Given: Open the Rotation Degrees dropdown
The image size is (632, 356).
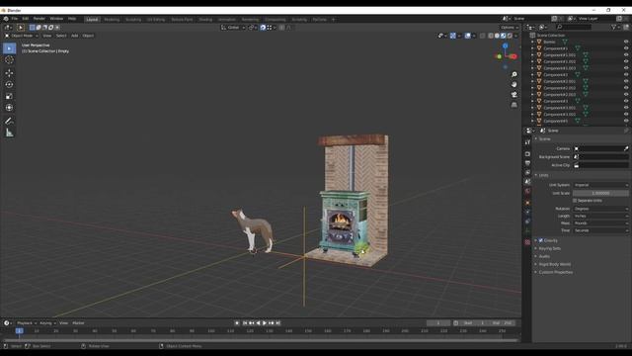Looking at the screenshot, I should pos(600,209).
